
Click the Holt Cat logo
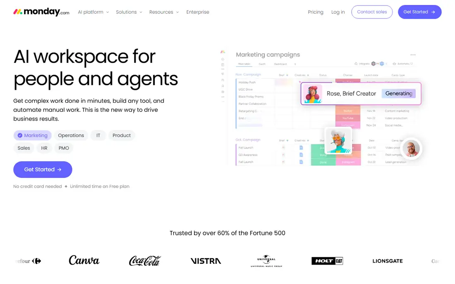(327, 261)
